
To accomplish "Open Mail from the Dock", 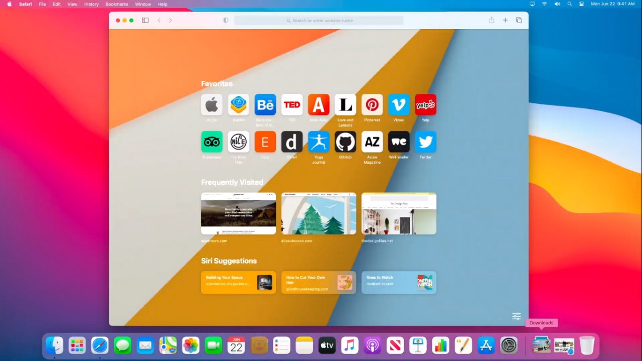I will (145, 345).
